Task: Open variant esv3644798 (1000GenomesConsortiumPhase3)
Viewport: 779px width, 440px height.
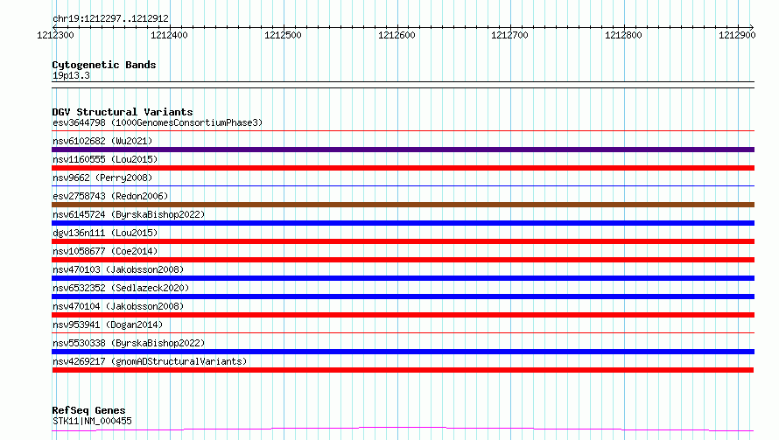Action: click(x=158, y=122)
